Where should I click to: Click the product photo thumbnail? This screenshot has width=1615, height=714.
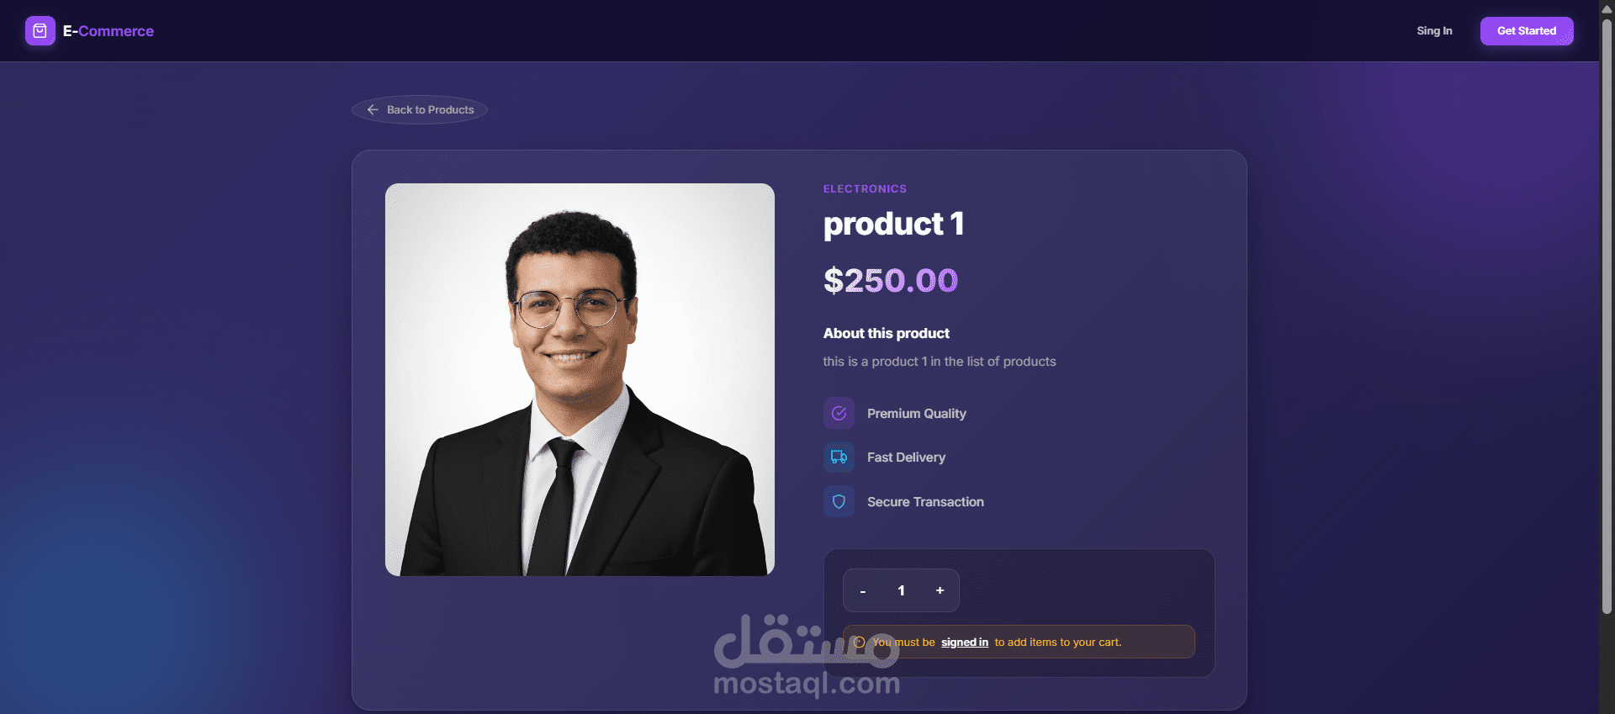point(580,379)
